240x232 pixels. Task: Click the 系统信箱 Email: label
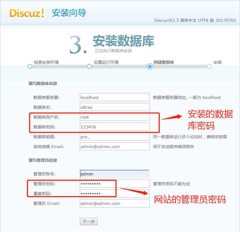point(49,147)
